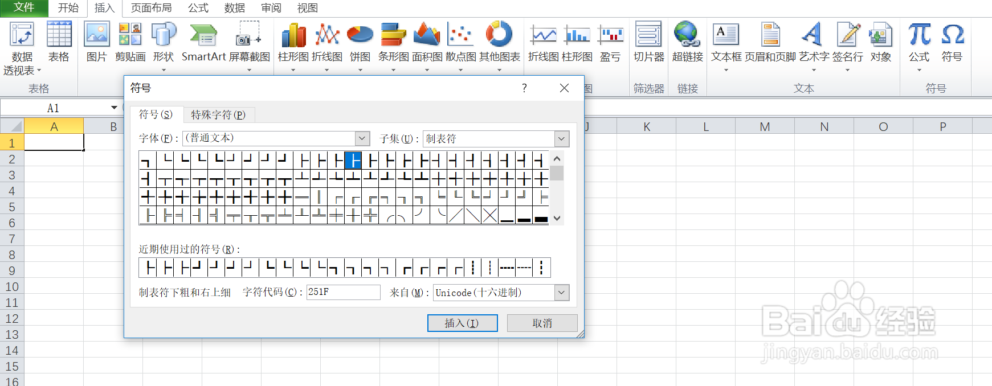992x386 pixels.
Task: Expand the Subset (子集) dropdown
Action: coord(562,139)
